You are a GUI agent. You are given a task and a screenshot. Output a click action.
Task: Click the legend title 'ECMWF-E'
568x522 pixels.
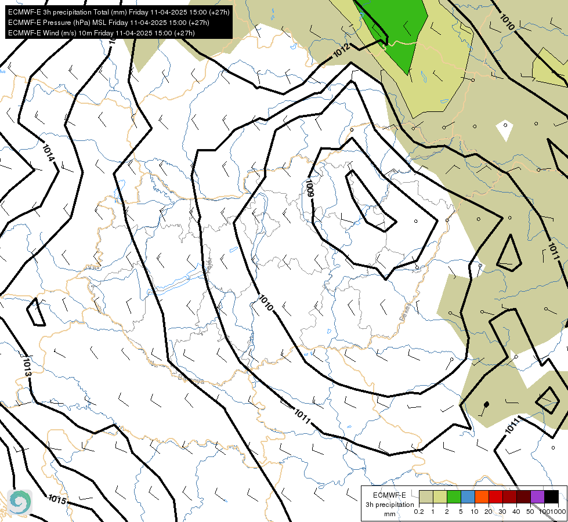click(389, 495)
